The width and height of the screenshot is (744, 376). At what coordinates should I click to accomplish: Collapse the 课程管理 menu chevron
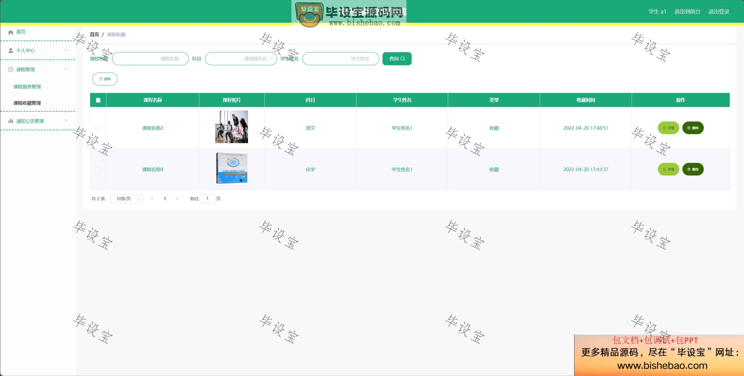[x=66, y=69]
